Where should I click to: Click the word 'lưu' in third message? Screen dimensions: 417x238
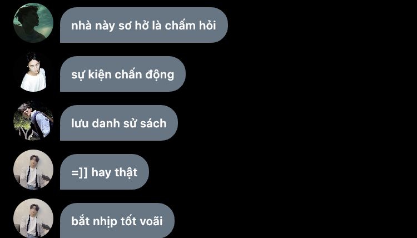pos(80,123)
